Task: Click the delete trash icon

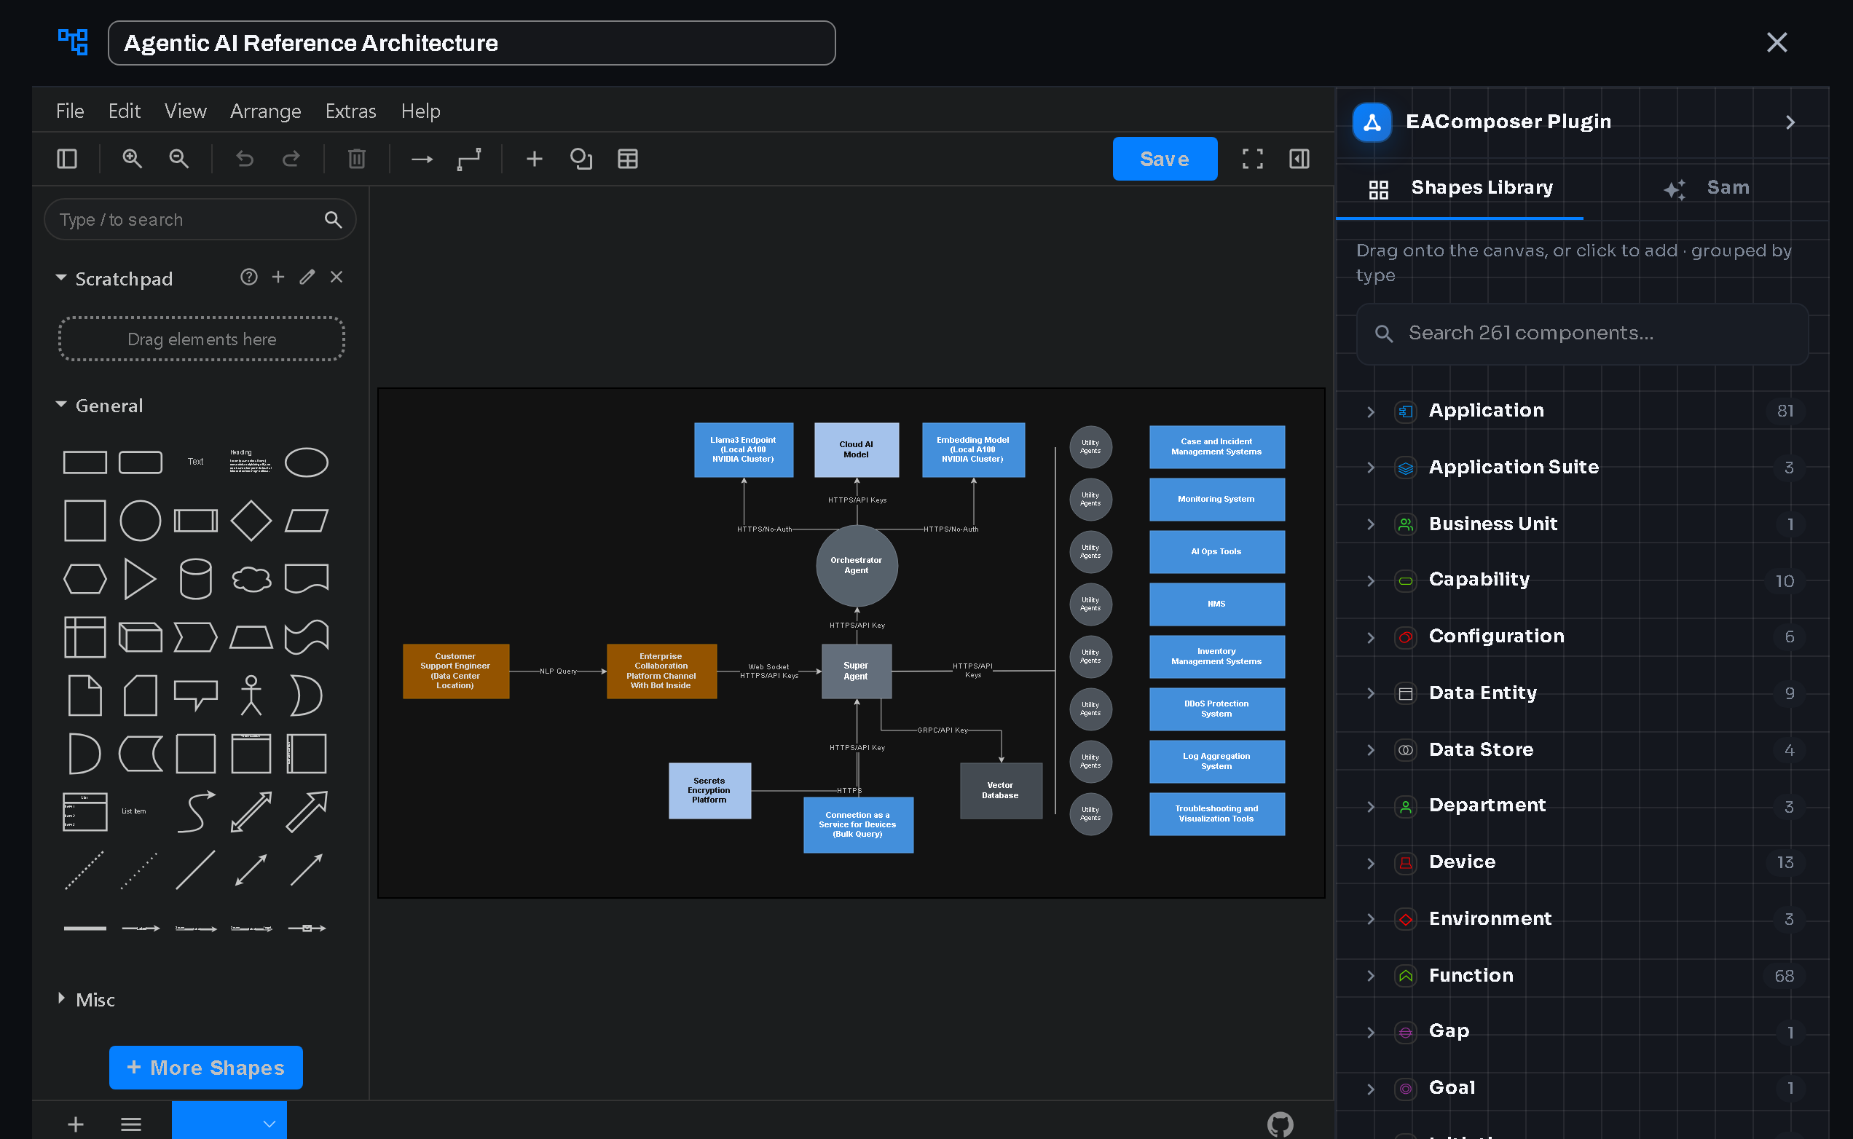Action: 357,159
